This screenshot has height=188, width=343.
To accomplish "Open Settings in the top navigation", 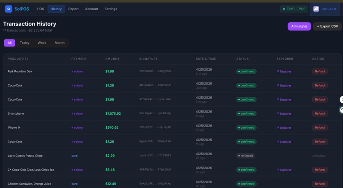I will [x=111, y=9].
